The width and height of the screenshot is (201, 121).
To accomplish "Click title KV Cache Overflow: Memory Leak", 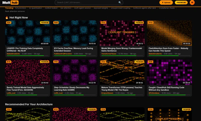I will (73, 49).
